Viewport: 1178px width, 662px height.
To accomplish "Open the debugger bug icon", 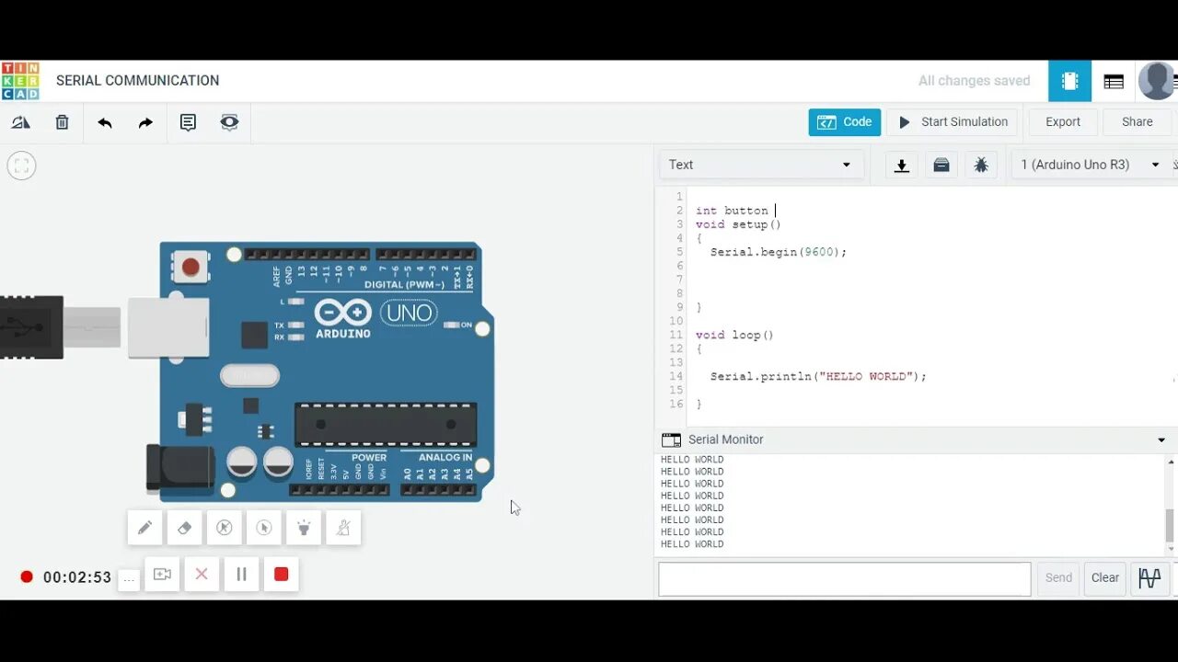I will (981, 165).
